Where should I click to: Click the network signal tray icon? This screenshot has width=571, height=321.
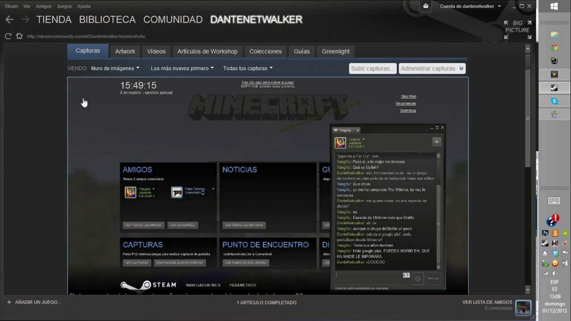tap(545, 273)
